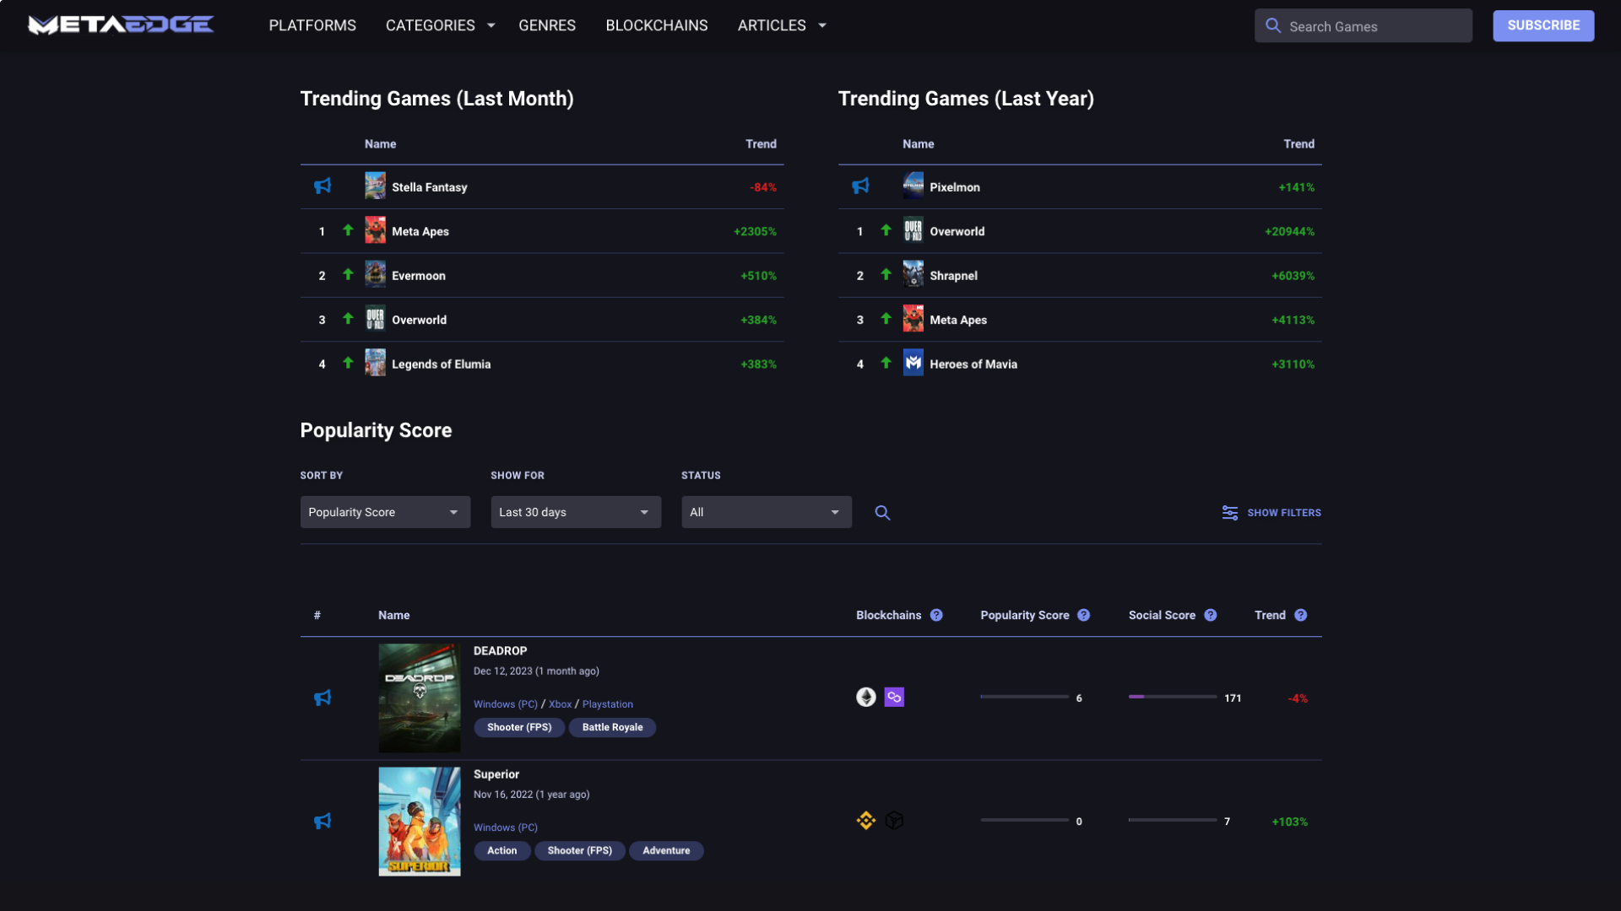
Task: Click the blue search icon next to Status filter
Action: click(x=882, y=512)
